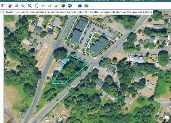Select the Pan hand tool

click(x=10, y=6)
